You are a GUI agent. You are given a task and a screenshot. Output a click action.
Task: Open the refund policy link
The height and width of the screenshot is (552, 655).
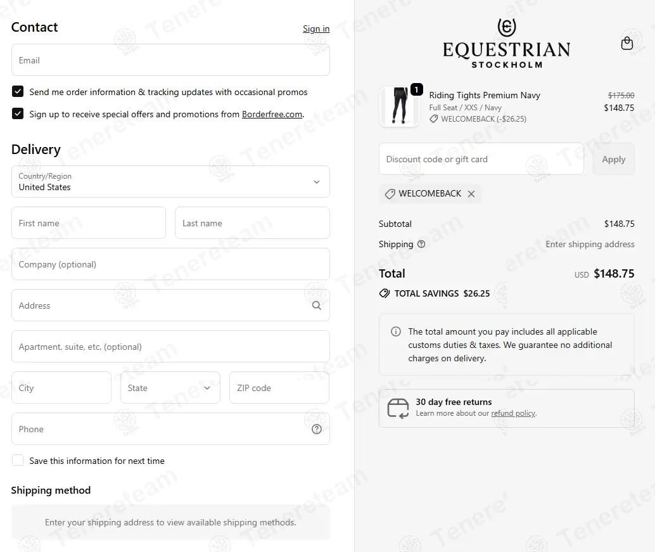click(x=513, y=413)
